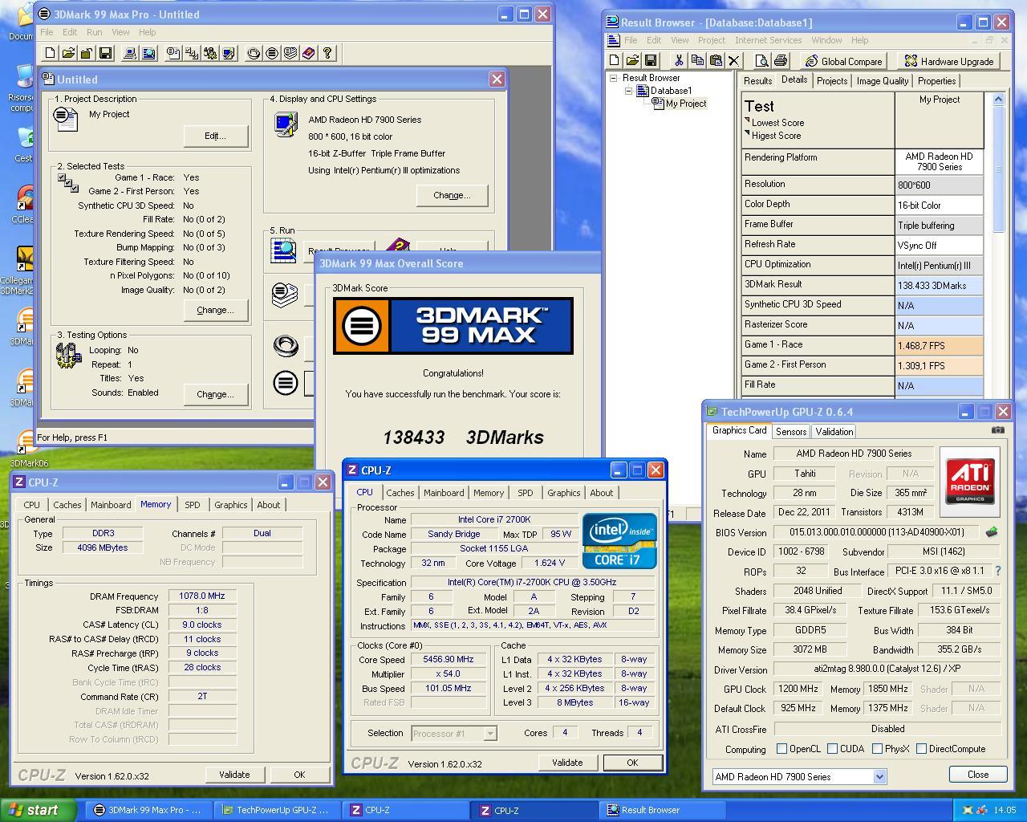
Task: Click Print Preview icon in Result Browser
Action: click(761, 60)
